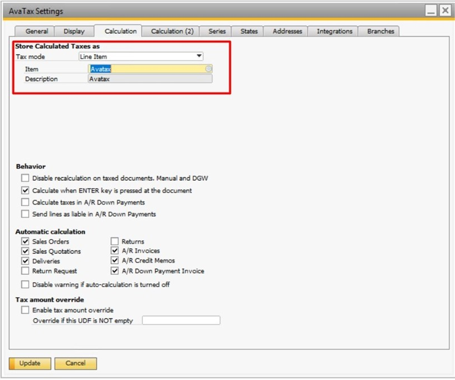This screenshot has width=455, height=380.
Task: Enable the Returns checkbox
Action: click(115, 241)
